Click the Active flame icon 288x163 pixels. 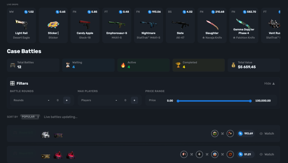pyautogui.click(x=123, y=65)
